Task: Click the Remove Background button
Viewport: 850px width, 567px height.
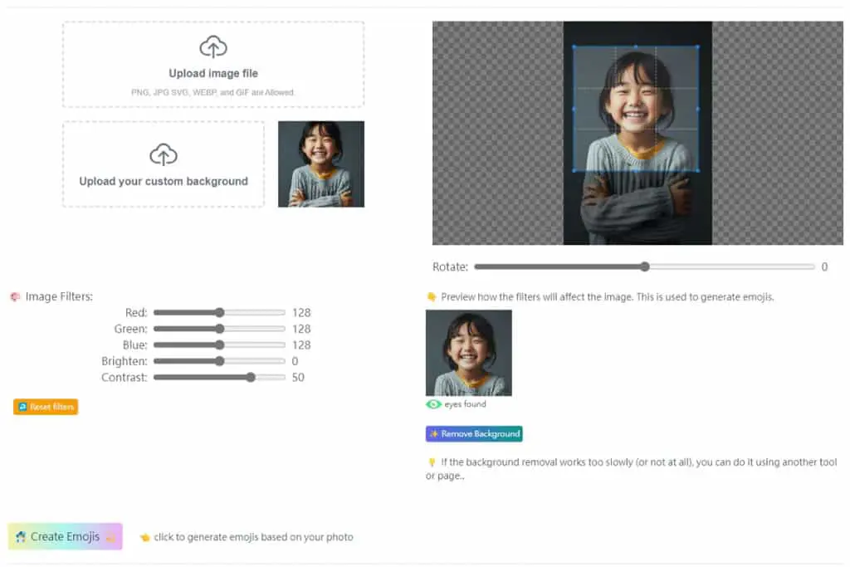Action: point(474,433)
